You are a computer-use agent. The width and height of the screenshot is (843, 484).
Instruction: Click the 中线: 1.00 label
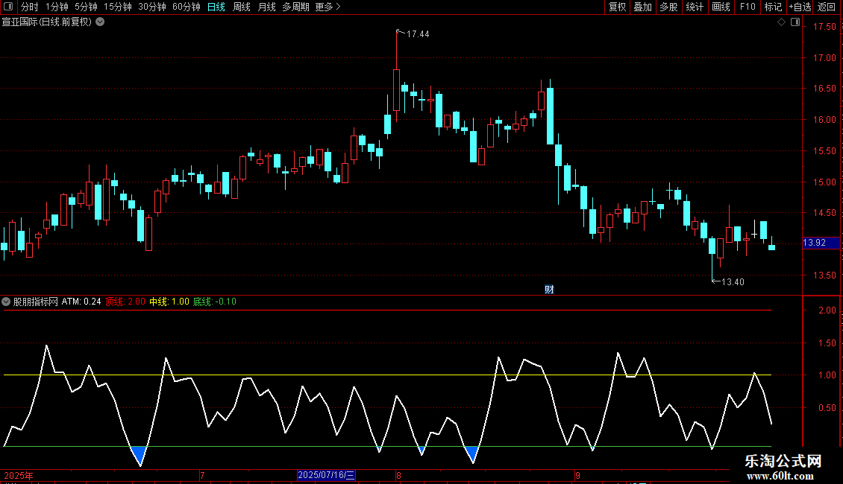point(169,302)
